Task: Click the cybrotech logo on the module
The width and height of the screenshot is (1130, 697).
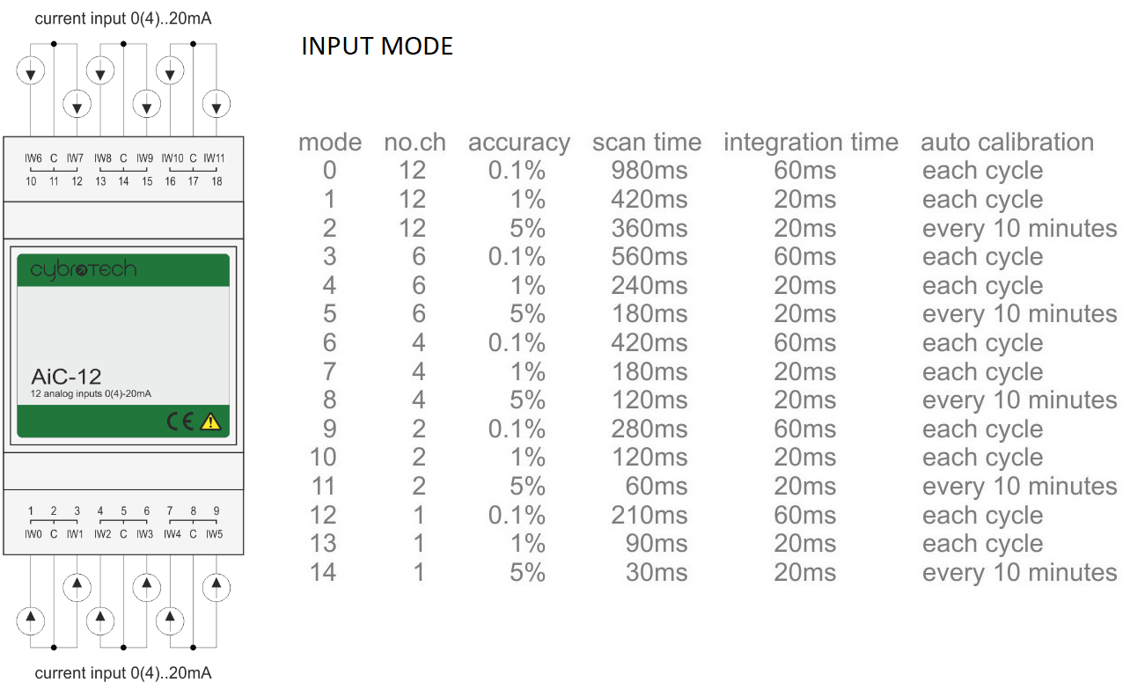Action: coord(84,269)
